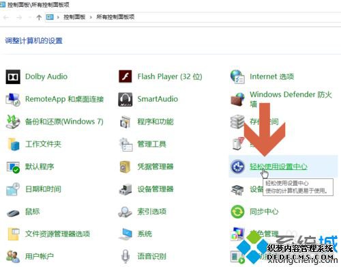
Task: Click the 系统 computer icon
Action: [125, 234]
